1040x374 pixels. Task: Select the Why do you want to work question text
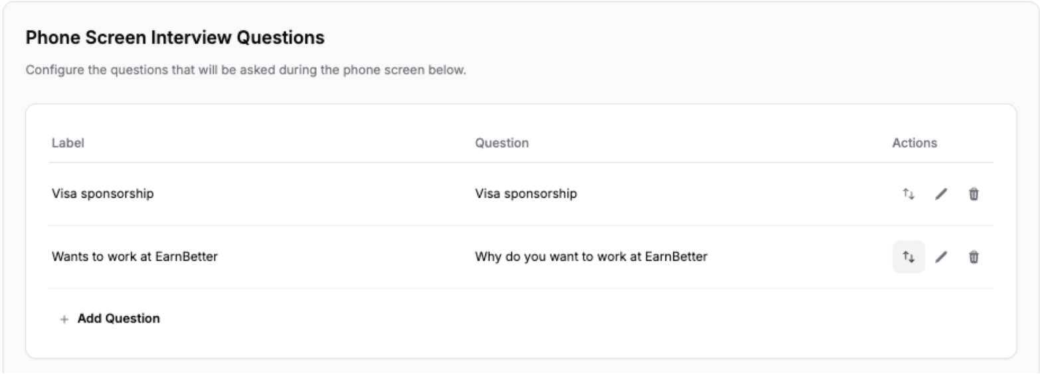coord(591,256)
